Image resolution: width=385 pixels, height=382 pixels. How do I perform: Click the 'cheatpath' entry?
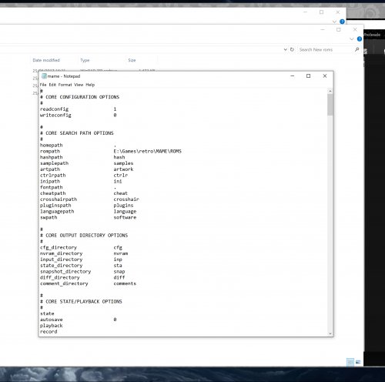[53, 193]
